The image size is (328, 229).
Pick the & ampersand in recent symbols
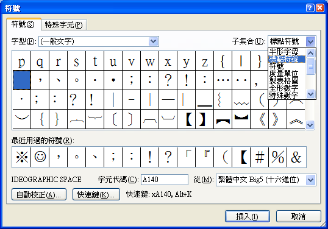(296, 157)
